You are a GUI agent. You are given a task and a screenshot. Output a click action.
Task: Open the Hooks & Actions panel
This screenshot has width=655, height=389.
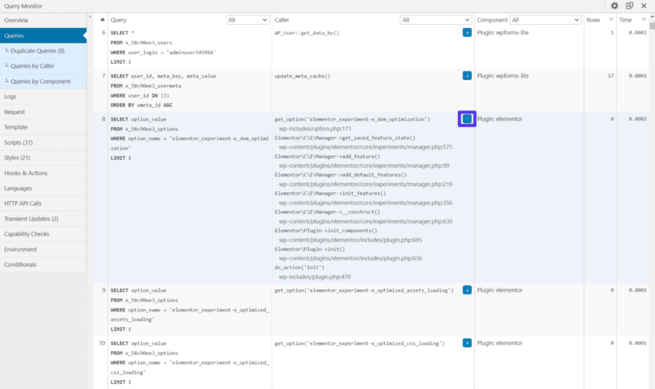coord(31,172)
